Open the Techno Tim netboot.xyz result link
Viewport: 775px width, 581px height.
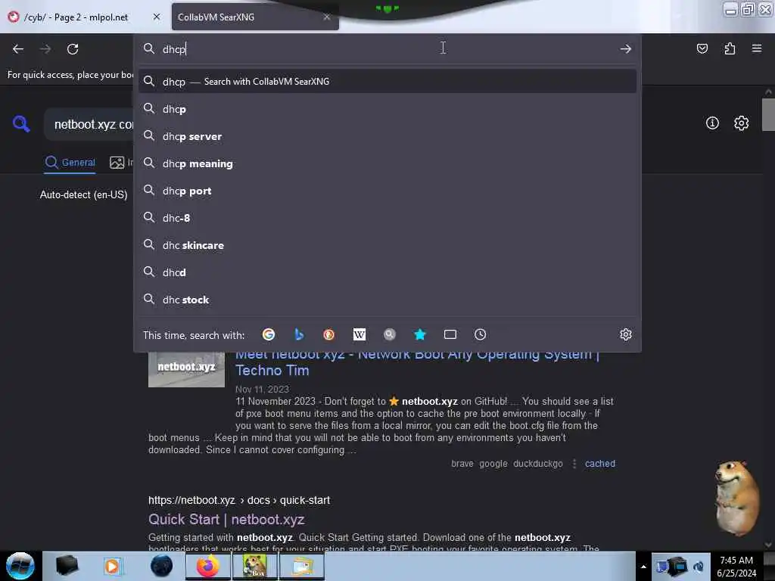417,362
